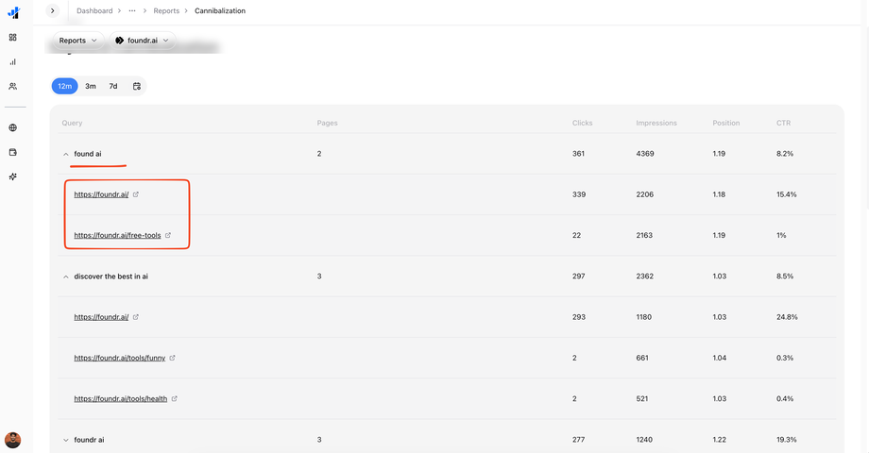Select the 12m time range
This screenshot has height=453, width=869.
[65, 86]
